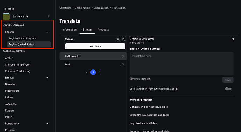Click the Back arrow link
The width and height of the screenshot is (241, 132).
tap(9, 9)
